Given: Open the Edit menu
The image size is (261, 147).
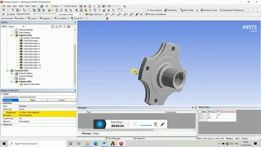Looking at the screenshot, I should click(9, 6).
